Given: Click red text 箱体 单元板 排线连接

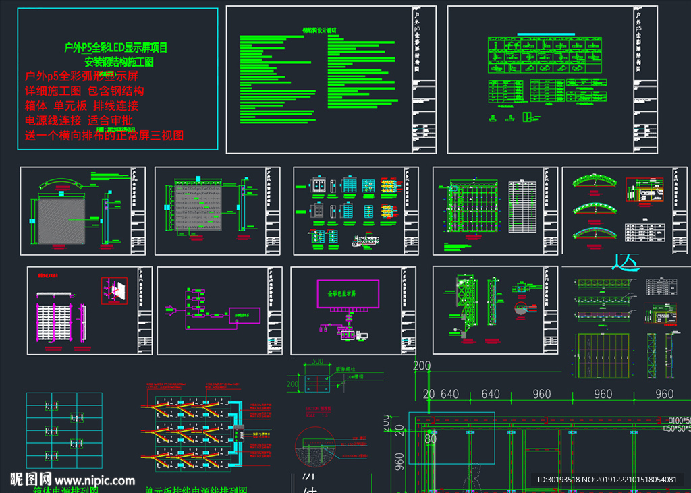Looking at the screenshot, I should pyautogui.click(x=82, y=106).
